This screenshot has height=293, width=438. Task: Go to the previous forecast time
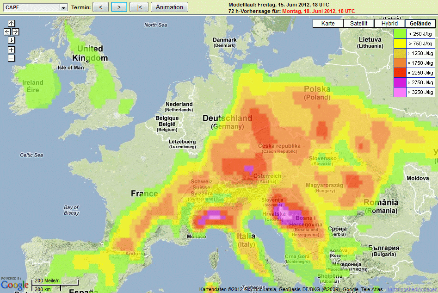click(100, 7)
